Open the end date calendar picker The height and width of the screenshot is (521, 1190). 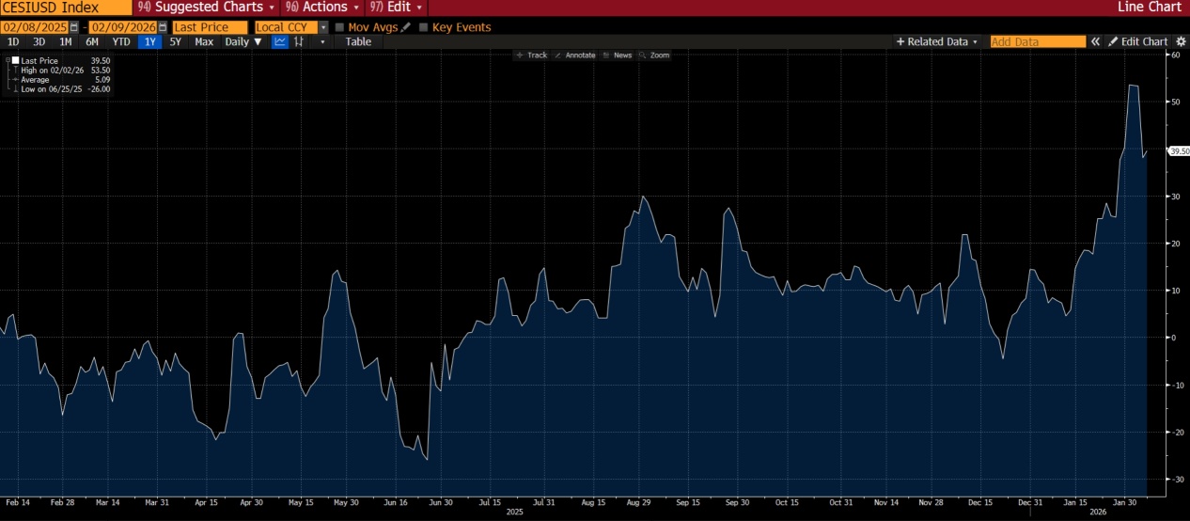coord(163,27)
